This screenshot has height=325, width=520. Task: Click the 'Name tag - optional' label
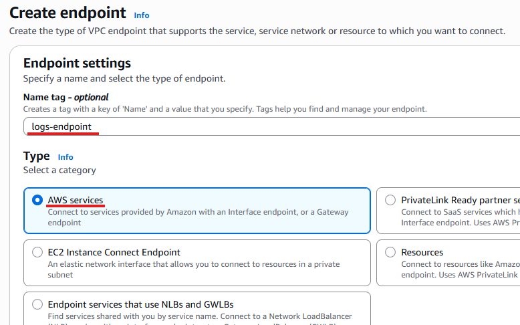[x=66, y=97]
